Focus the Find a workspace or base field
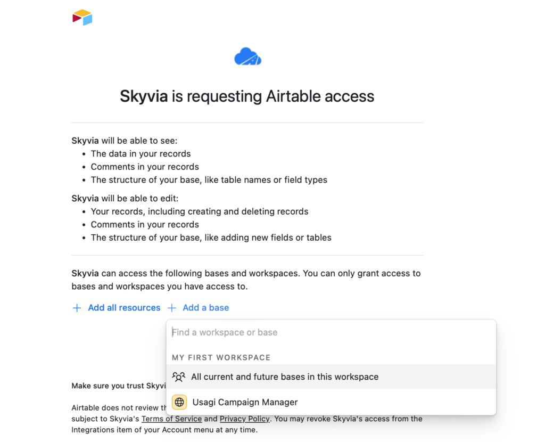Viewport: 545px width, 442px height. coord(330,332)
